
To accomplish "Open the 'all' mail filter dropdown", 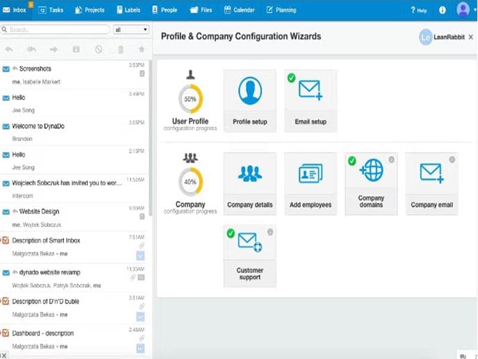I will click(131, 29).
